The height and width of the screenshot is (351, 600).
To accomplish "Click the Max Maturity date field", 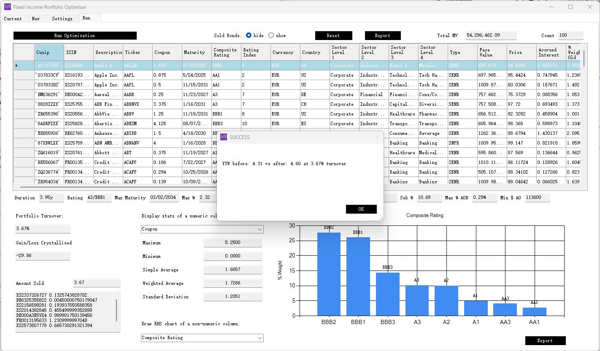I will click(164, 198).
